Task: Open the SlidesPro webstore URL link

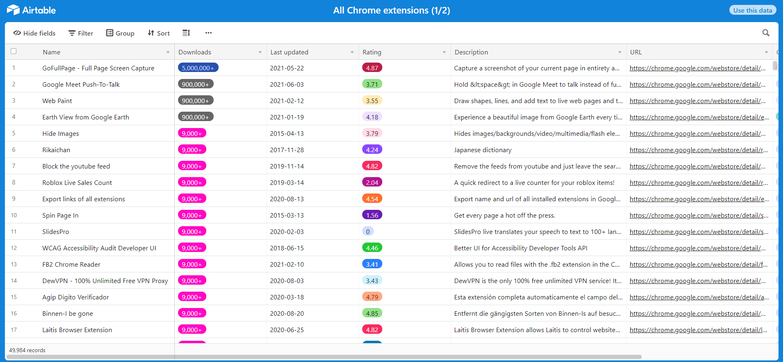Action: click(699, 232)
